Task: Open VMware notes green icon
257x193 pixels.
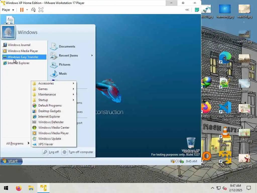Action: (197, 10)
